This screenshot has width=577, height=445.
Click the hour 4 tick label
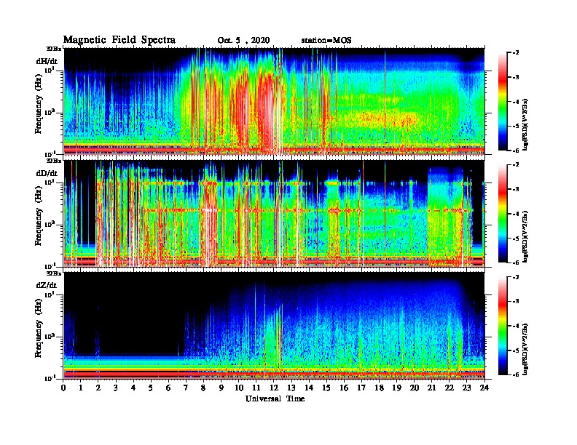[x=133, y=388]
